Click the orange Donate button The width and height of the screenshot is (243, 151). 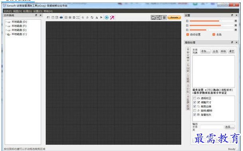pyautogui.click(x=174, y=18)
